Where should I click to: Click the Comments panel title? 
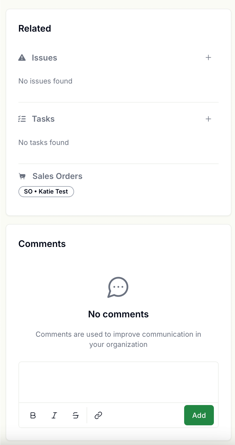(x=42, y=244)
